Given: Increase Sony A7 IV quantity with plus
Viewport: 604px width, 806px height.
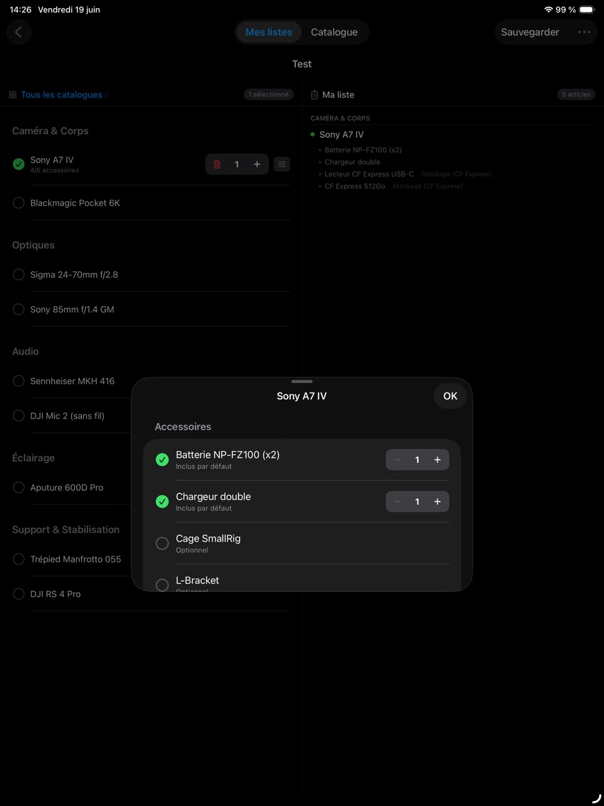Looking at the screenshot, I should pyautogui.click(x=257, y=164).
